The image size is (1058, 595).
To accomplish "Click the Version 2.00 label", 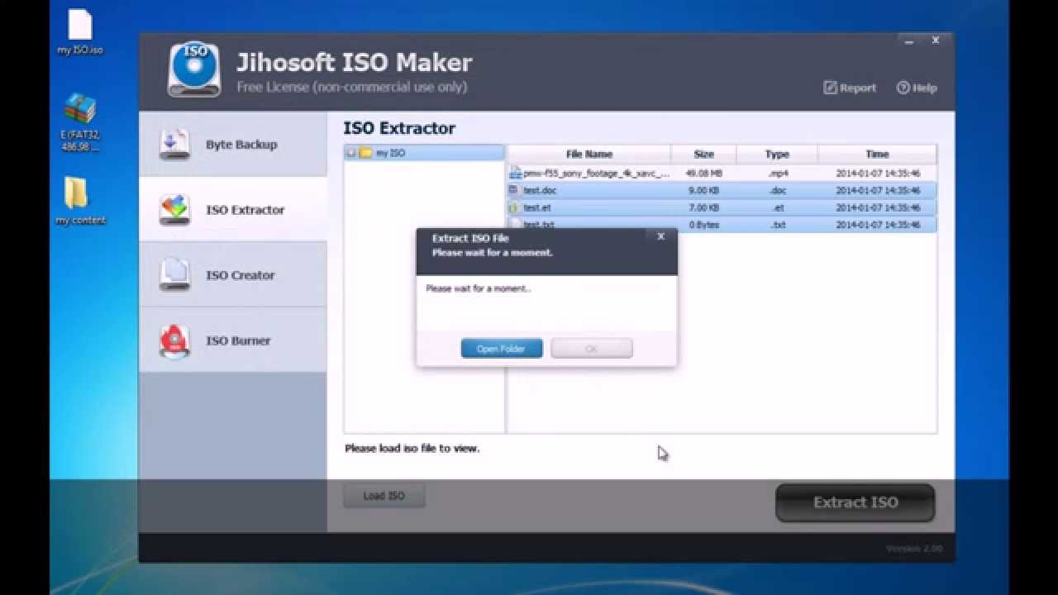I will [x=914, y=549].
